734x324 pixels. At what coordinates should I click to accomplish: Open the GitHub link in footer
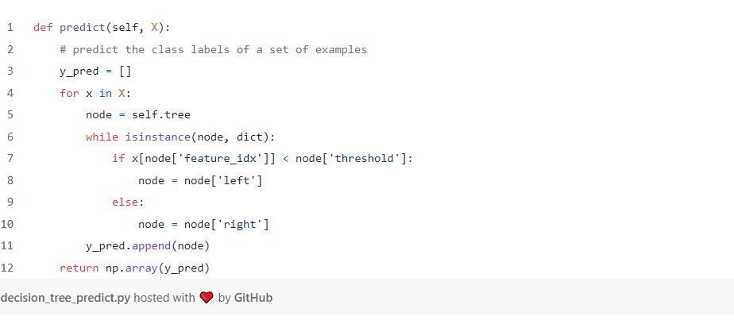[x=253, y=299]
